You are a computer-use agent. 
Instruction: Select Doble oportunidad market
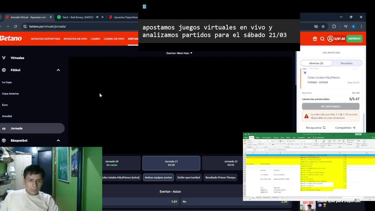pyautogui.click(x=189, y=177)
